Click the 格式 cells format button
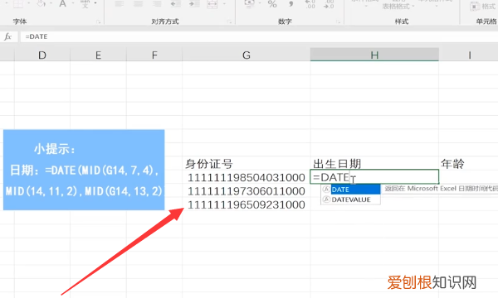This screenshot has height=298, width=498. [x=483, y=6]
